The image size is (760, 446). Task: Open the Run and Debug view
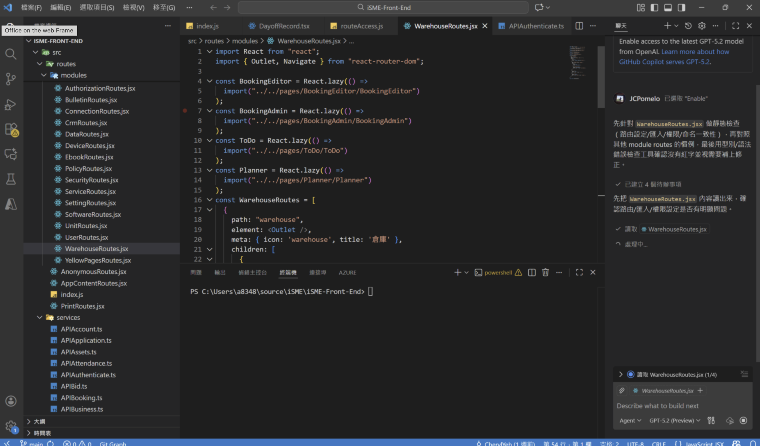pos(11,105)
